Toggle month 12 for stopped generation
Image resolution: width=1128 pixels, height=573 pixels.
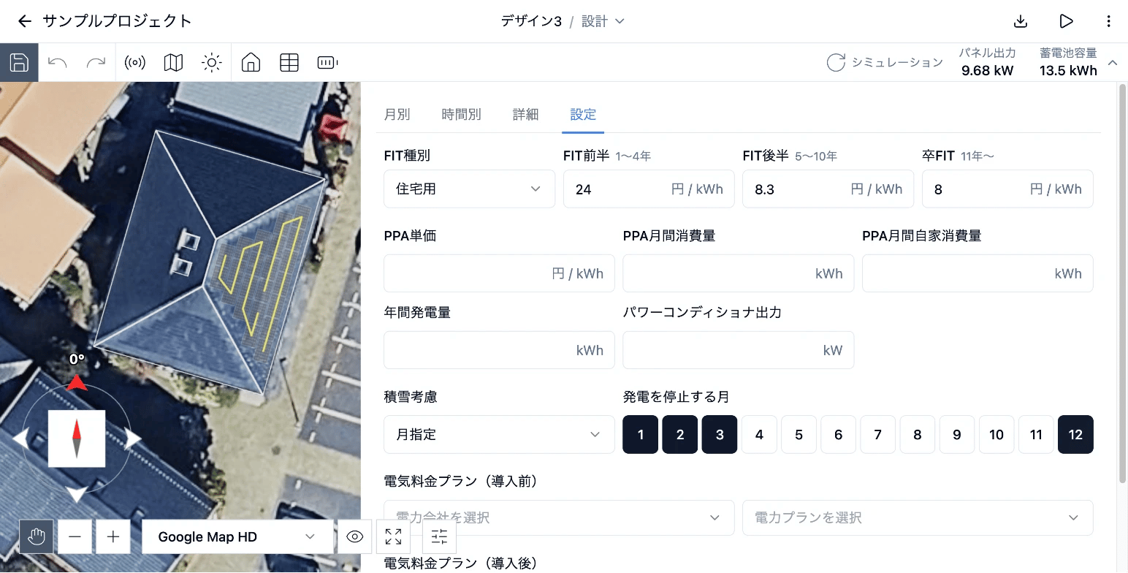coord(1075,435)
